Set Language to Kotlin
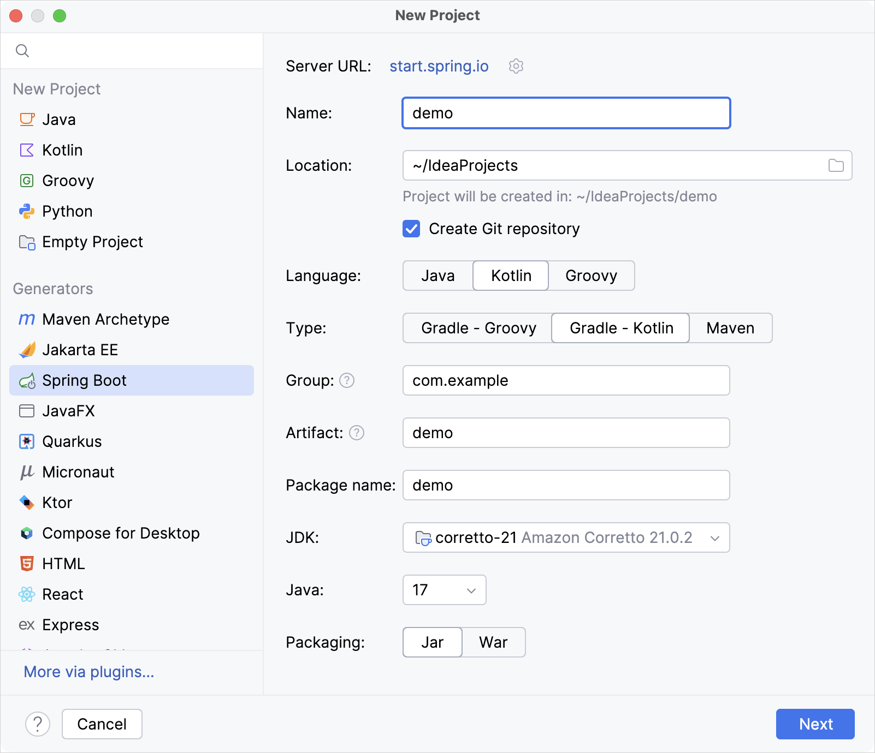Viewport: 875px width, 753px height. click(x=511, y=276)
